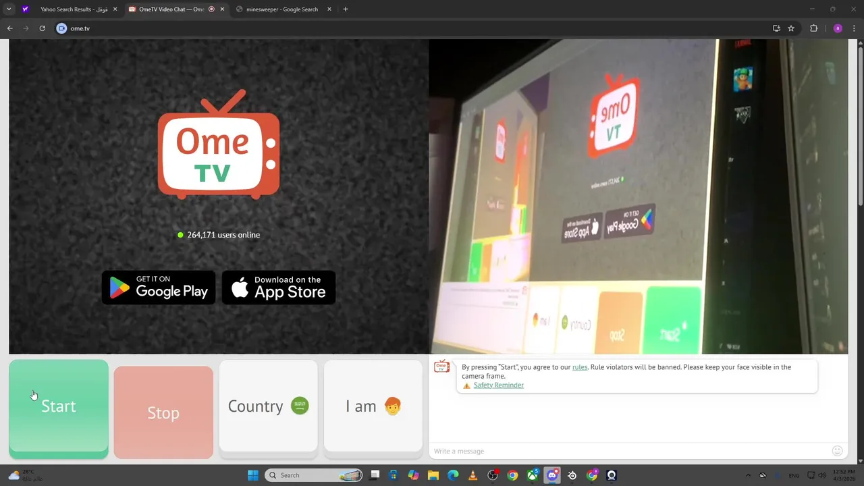Click the OneDrive cloud tray icon
Image resolution: width=864 pixels, height=486 pixels.
coord(763,475)
